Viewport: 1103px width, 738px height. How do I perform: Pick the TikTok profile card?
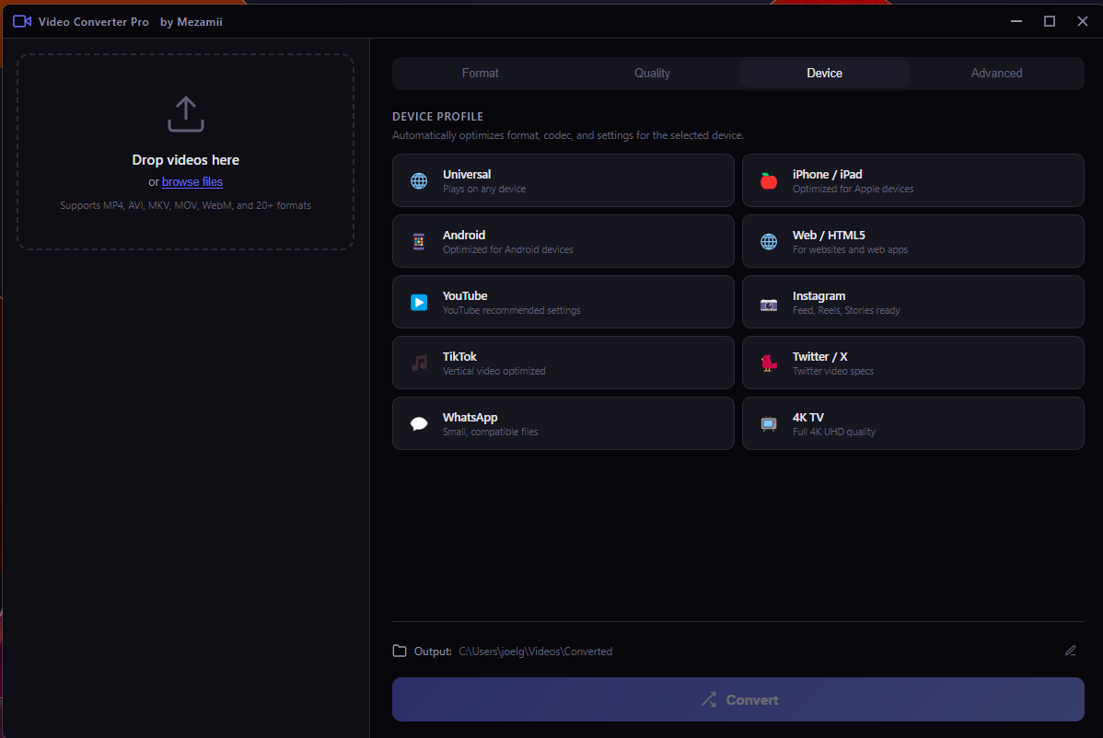[x=563, y=363]
